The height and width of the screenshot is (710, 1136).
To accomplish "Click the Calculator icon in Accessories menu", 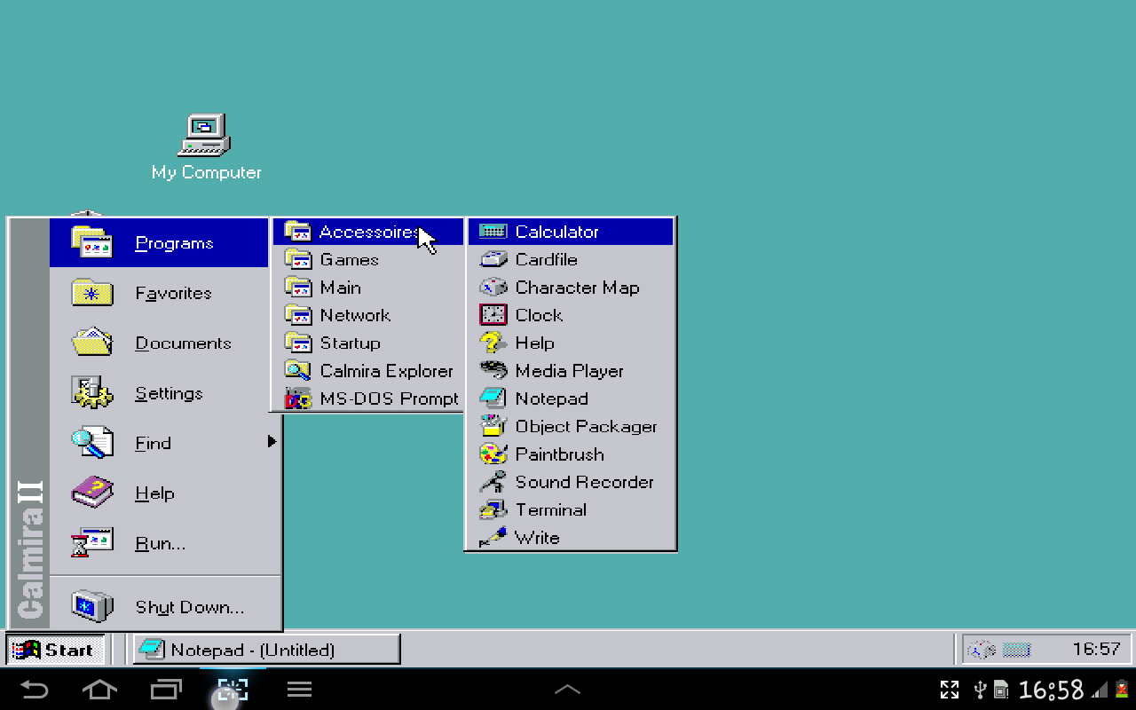I will coord(493,232).
